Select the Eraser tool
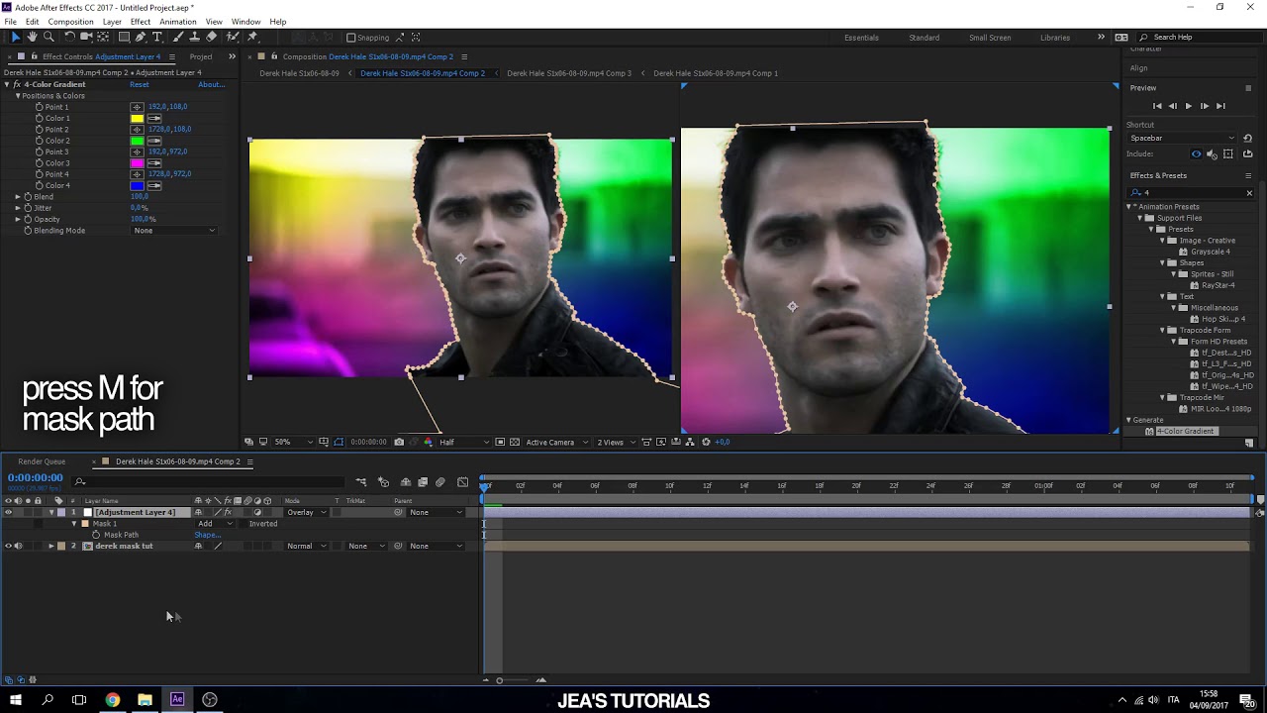 click(x=212, y=37)
